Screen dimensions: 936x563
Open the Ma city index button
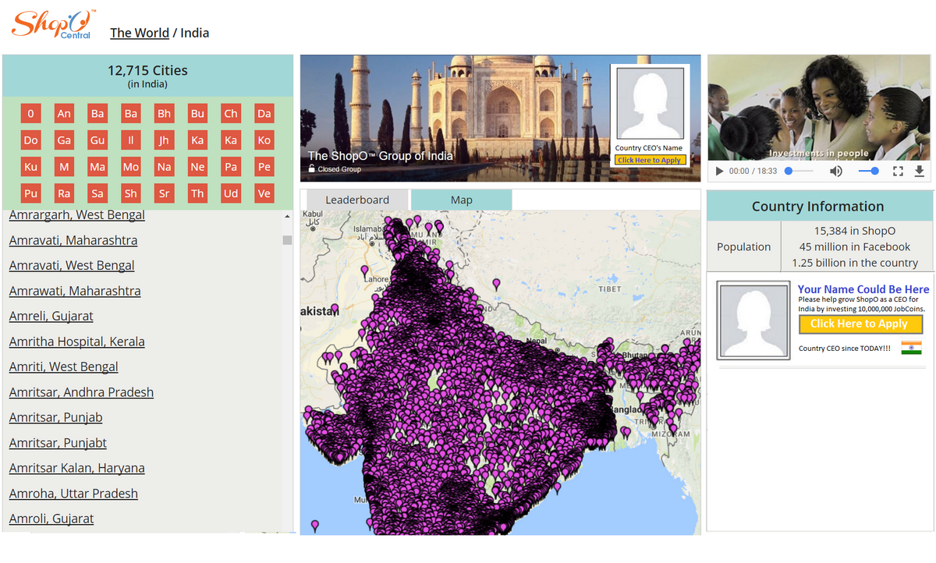pyautogui.click(x=97, y=167)
